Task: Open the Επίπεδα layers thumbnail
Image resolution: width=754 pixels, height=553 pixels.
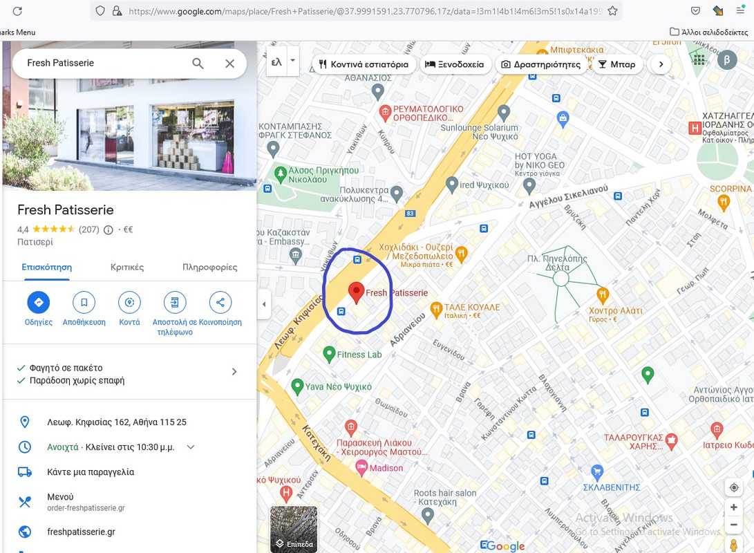Action: tap(293, 529)
